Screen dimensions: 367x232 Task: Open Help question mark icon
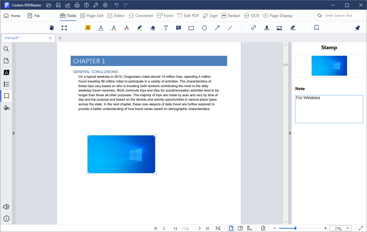coord(86,5)
